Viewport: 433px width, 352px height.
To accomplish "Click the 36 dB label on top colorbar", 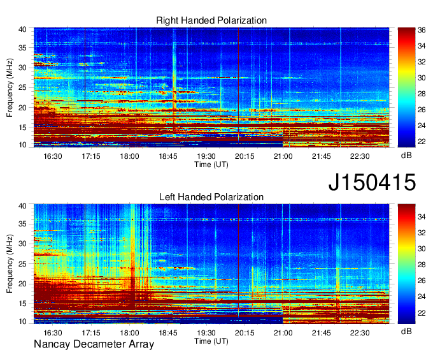I will 422,30.
